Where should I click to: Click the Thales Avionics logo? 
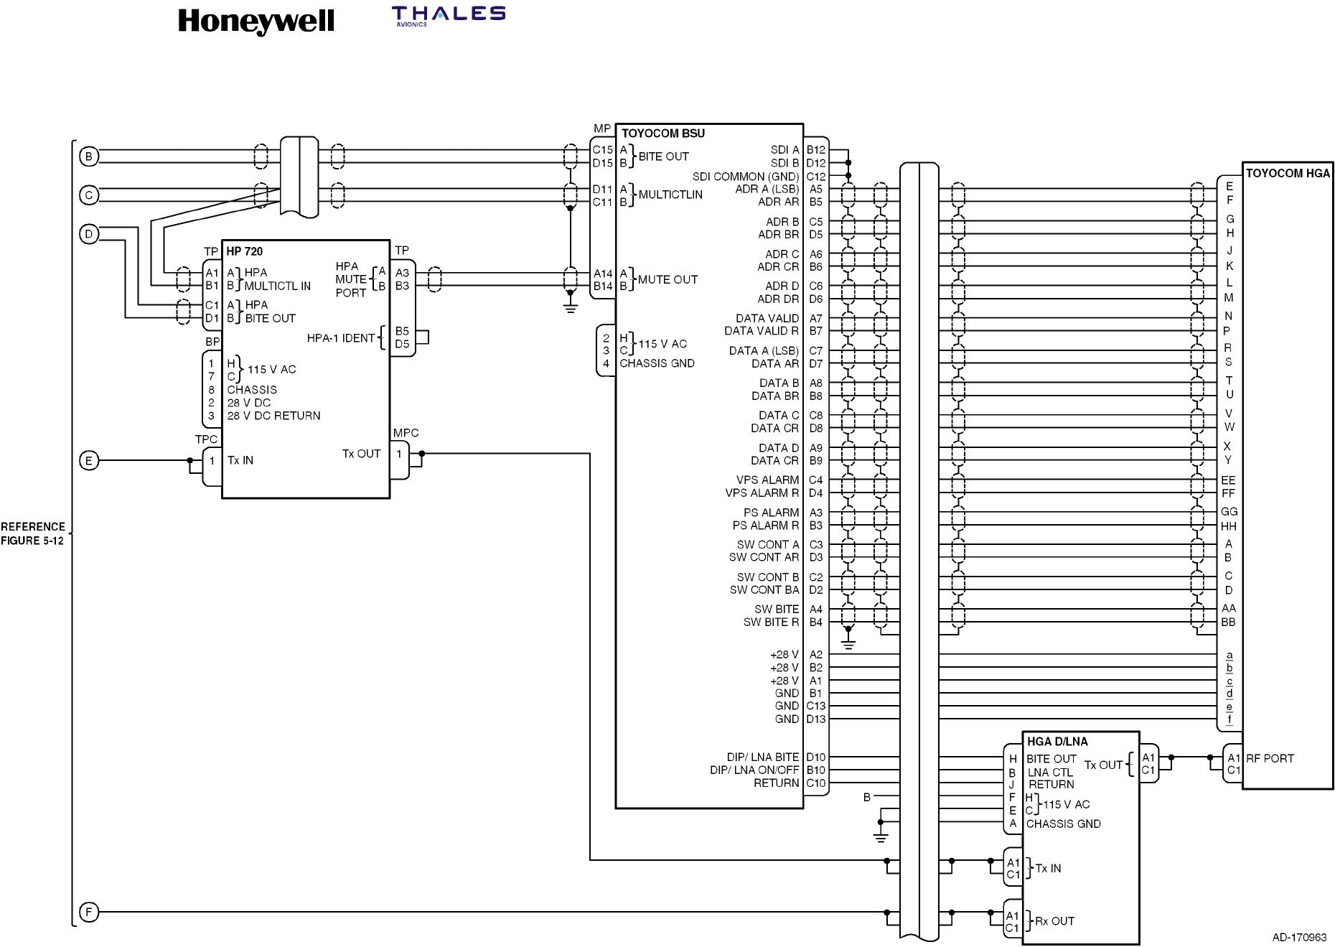click(x=448, y=16)
